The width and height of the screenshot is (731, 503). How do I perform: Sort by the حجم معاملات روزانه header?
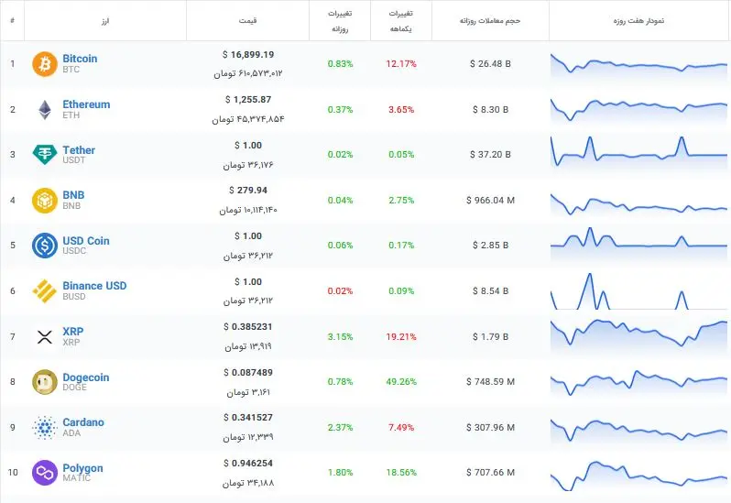490,20
